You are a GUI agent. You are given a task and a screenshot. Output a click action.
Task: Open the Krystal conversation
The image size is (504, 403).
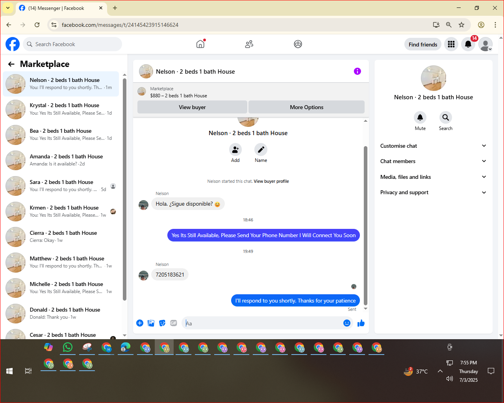coord(61,109)
